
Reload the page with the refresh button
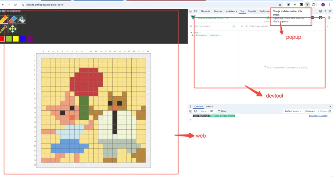[x=15, y=5]
